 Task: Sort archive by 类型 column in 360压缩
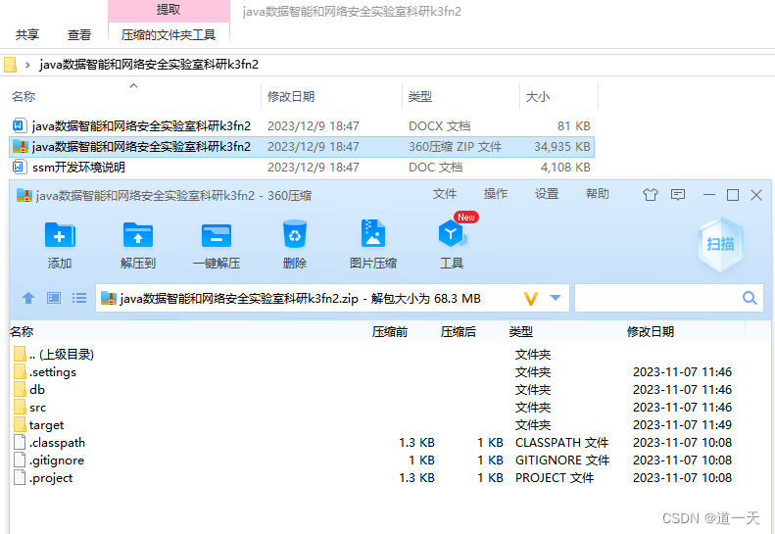pyautogui.click(x=521, y=332)
